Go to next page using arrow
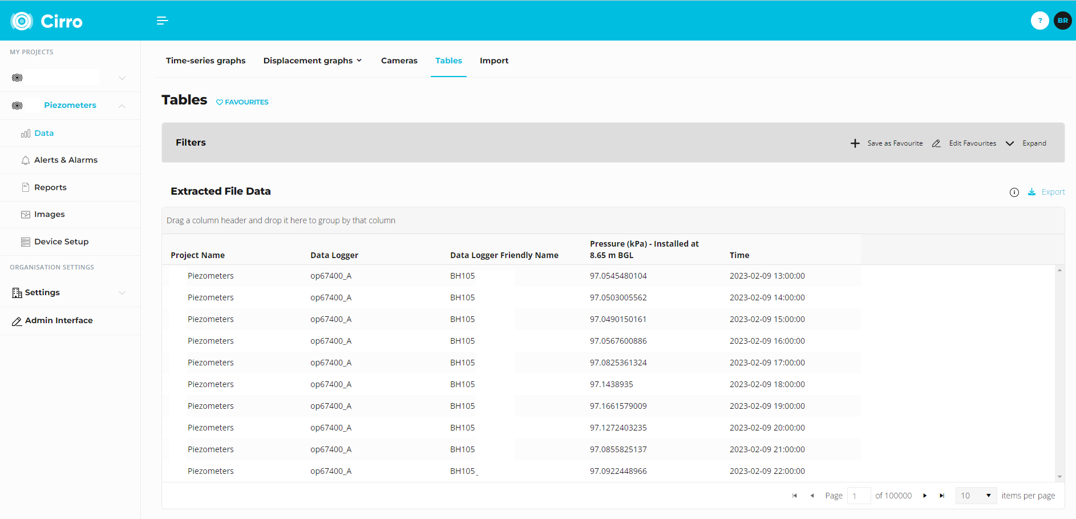 point(925,496)
